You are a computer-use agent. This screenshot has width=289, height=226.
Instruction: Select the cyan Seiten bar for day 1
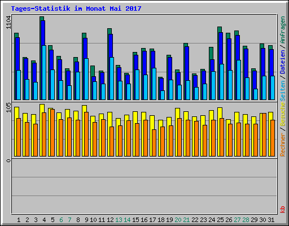click(x=19, y=85)
